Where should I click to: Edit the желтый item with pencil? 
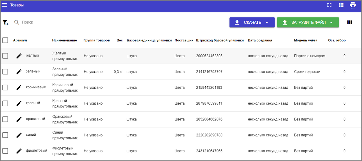pos(19,56)
